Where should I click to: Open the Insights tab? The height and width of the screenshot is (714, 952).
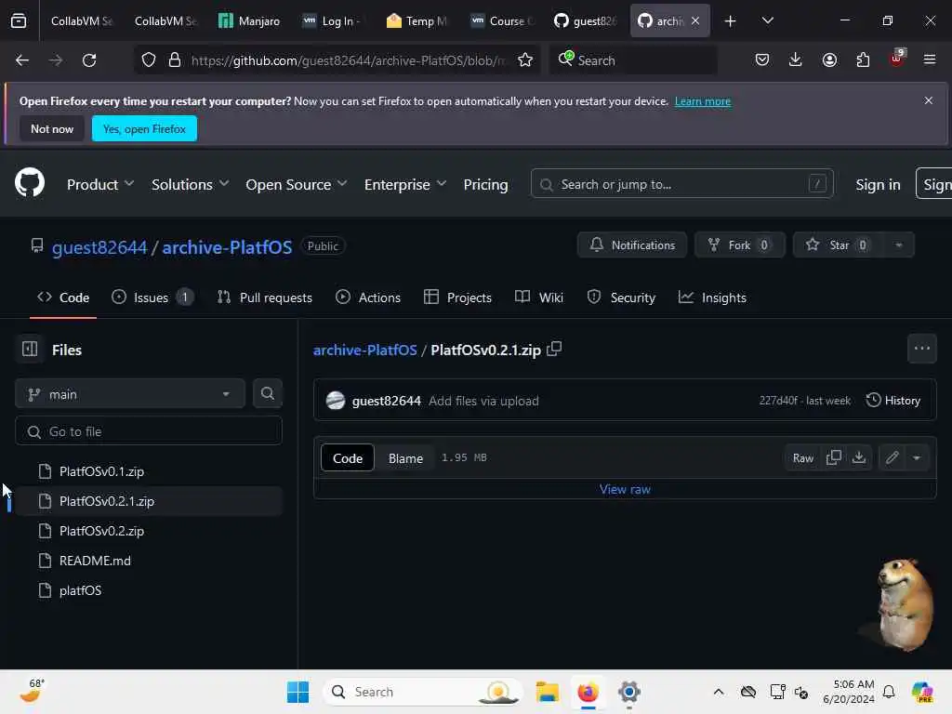[x=712, y=297]
